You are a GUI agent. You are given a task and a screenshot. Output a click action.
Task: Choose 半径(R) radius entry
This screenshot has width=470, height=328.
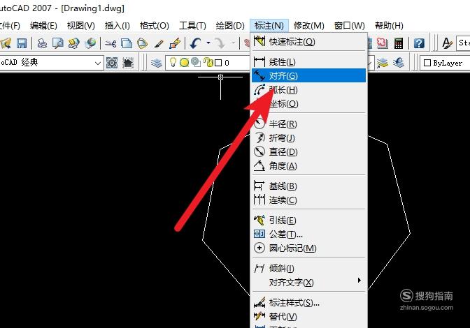(x=308, y=124)
